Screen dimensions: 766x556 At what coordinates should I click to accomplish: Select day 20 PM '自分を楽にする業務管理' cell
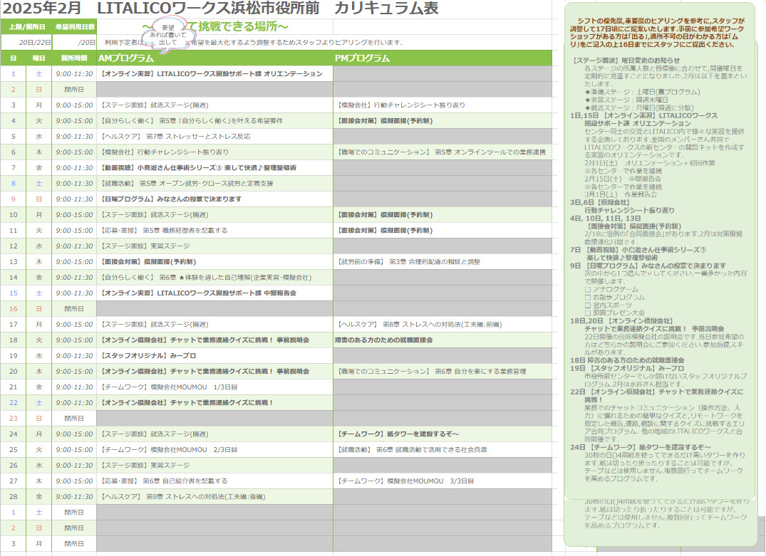click(442, 371)
